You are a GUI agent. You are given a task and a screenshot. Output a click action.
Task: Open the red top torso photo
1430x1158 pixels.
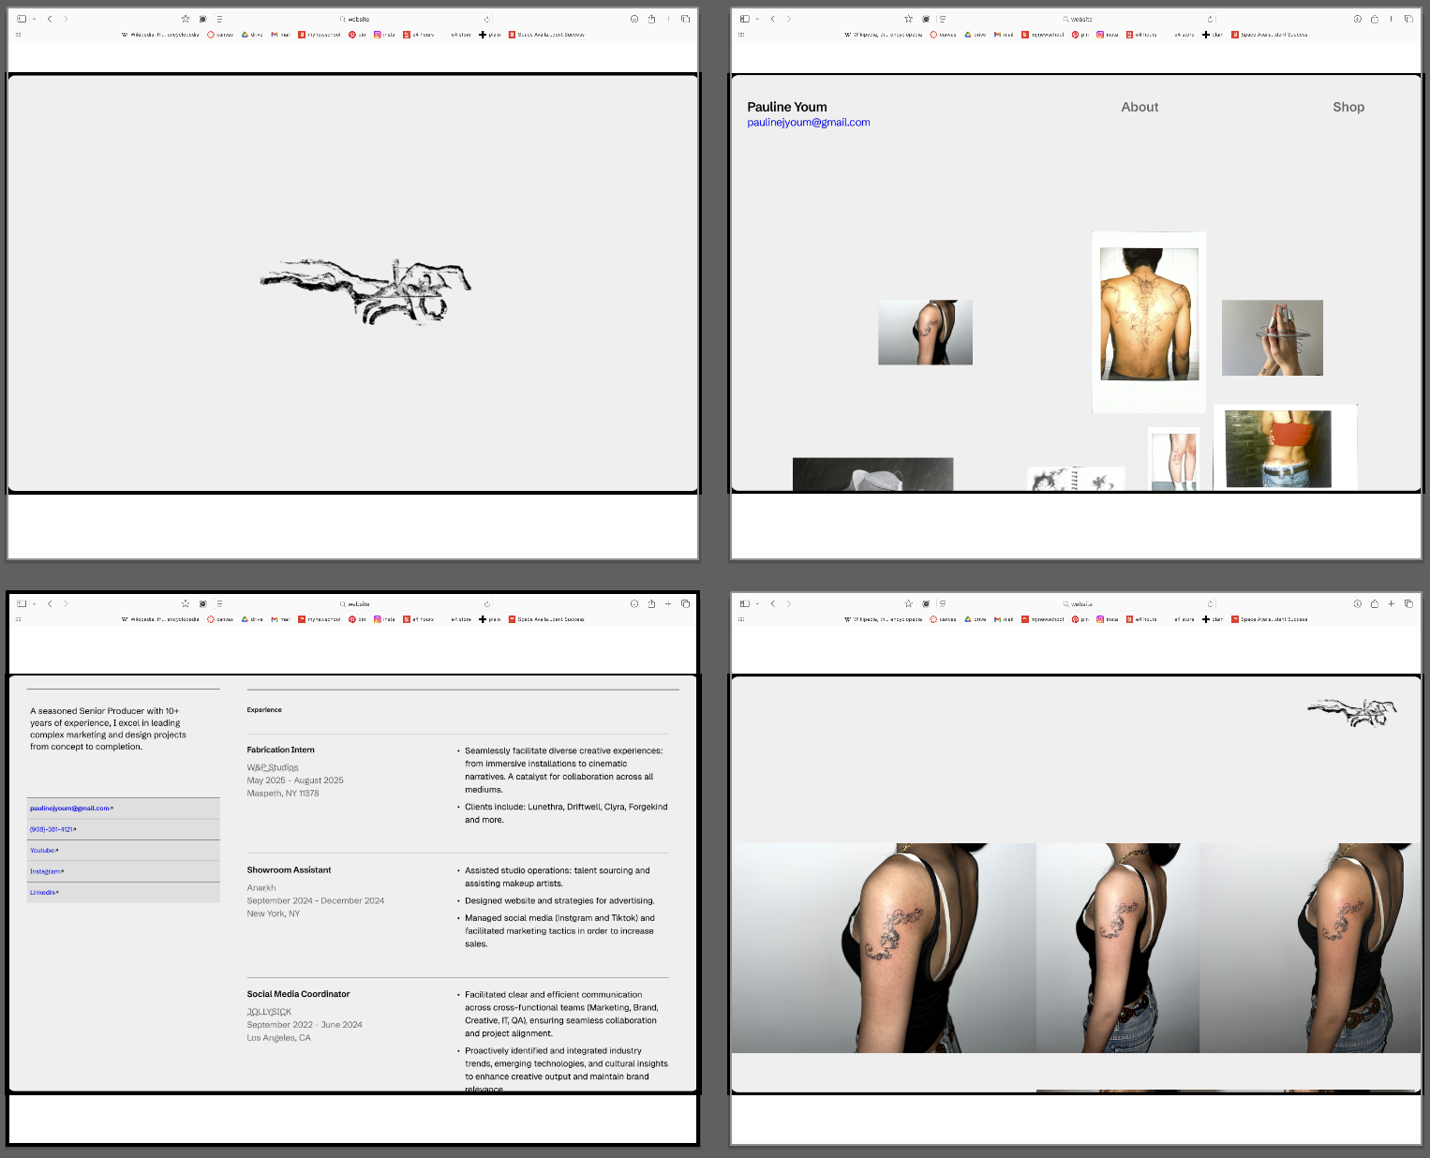[1286, 448]
